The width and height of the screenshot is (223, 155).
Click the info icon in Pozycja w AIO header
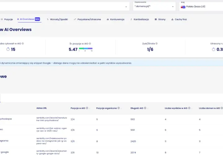tap(87, 108)
